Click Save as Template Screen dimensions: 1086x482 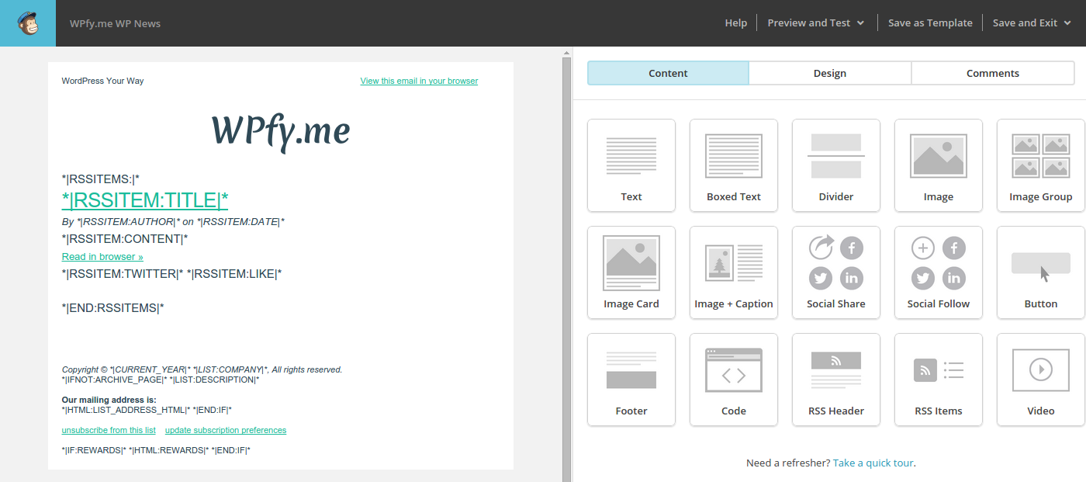coord(930,23)
